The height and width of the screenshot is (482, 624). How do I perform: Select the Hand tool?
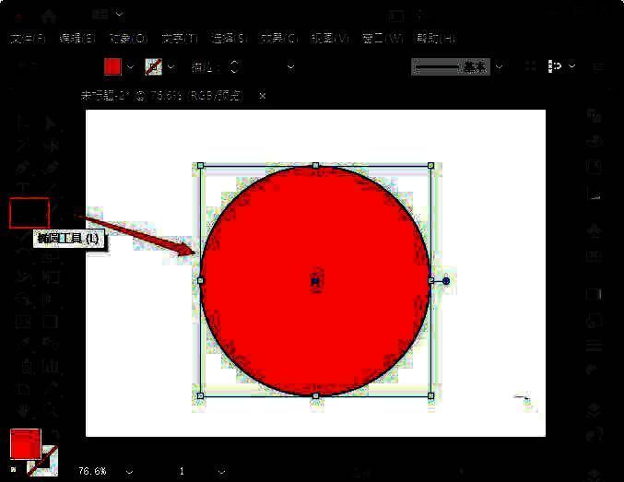click(x=24, y=410)
